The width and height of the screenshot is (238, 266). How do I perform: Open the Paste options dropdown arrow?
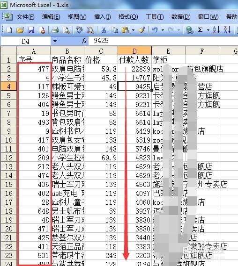coord(133,30)
